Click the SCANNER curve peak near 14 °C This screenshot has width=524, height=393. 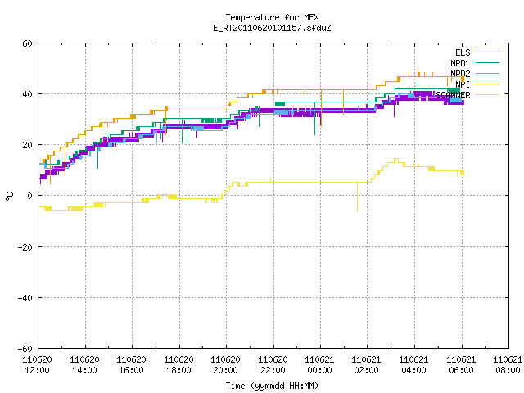tap(396, 160)
